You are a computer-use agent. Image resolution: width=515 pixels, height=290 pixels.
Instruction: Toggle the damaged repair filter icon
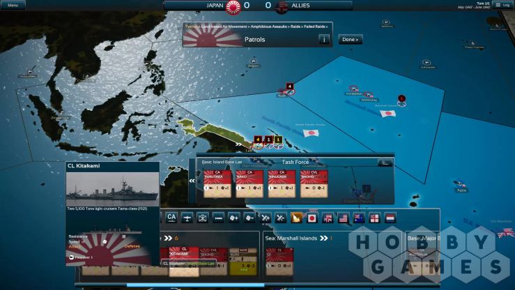click(x=280, y=217)
